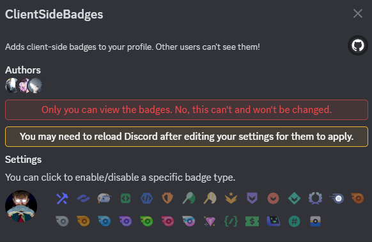
Task: Click the first author avatar
Action: 12,86
